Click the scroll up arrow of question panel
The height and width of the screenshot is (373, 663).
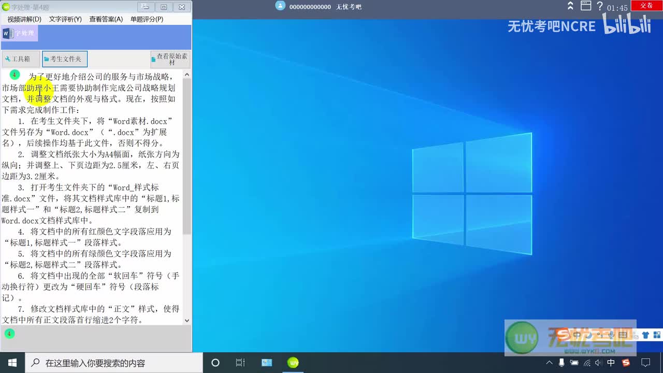[187, 75]
